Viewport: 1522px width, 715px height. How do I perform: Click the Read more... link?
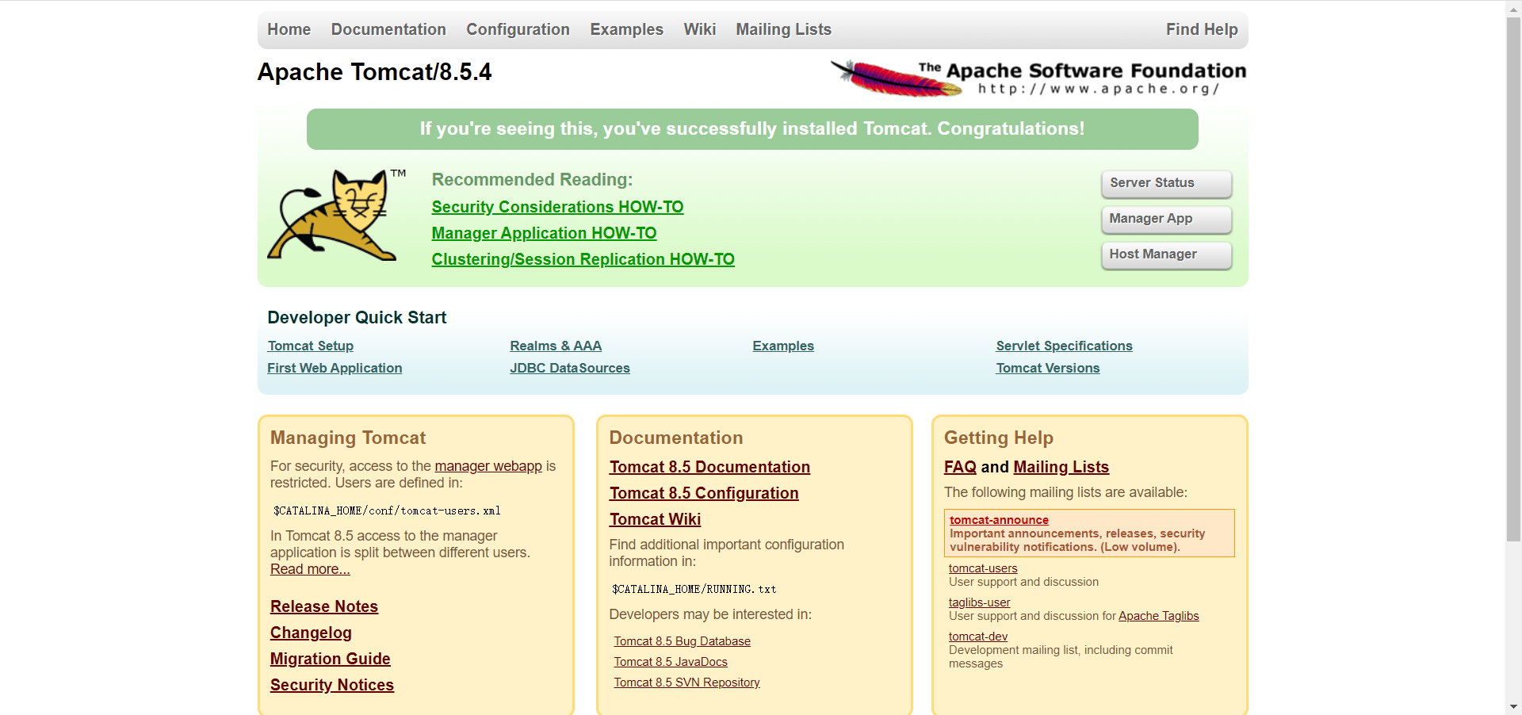coord(310,569)
